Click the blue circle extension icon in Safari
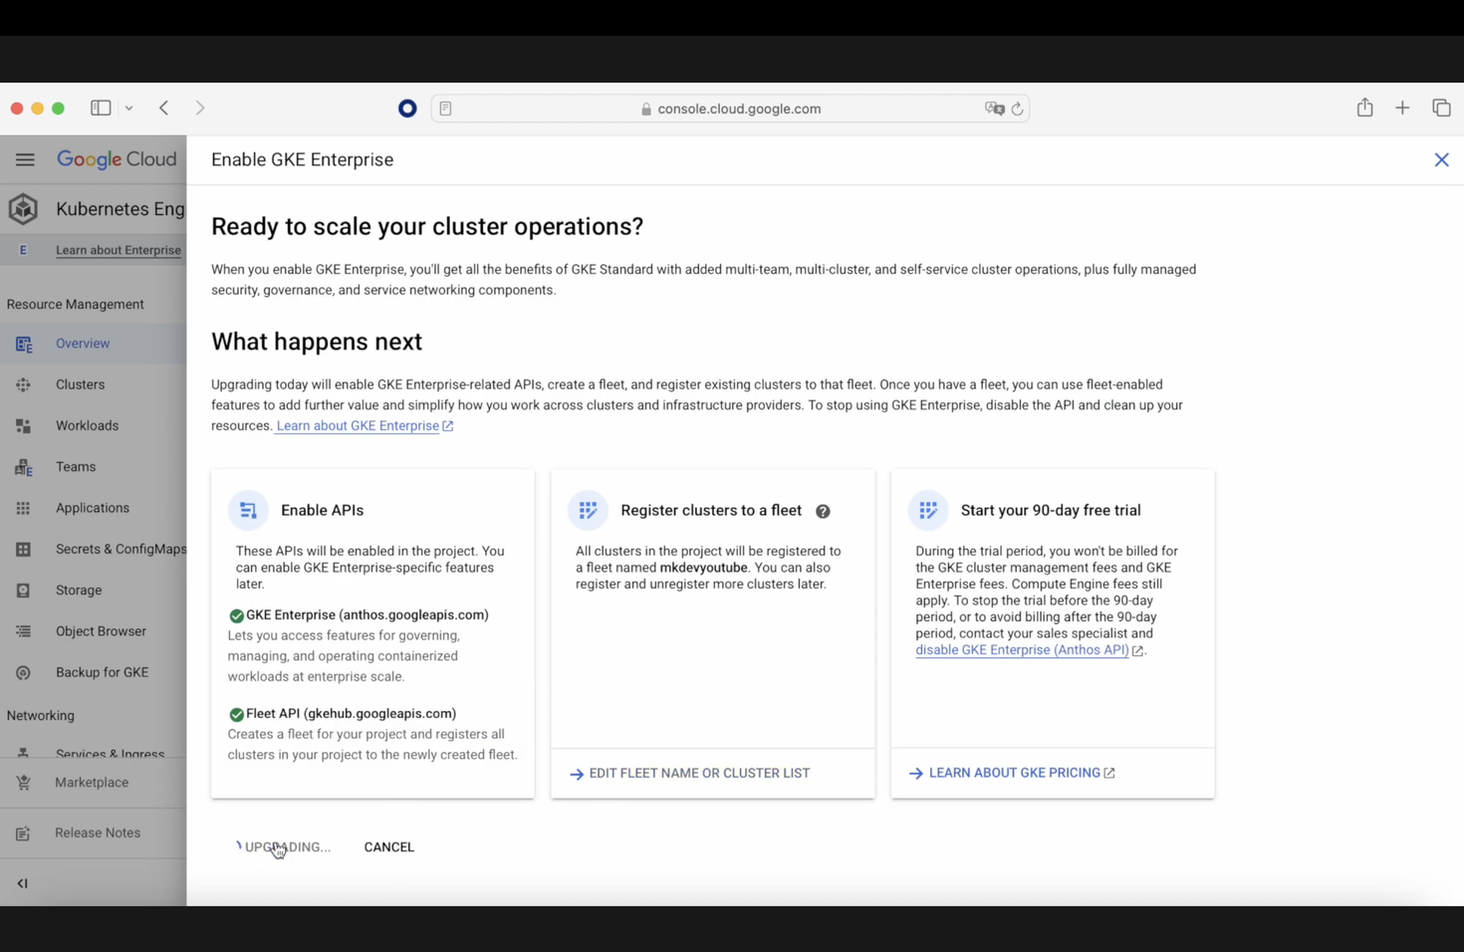The width and height of the screenshot is (1464, 952). [x=407, y=109]
